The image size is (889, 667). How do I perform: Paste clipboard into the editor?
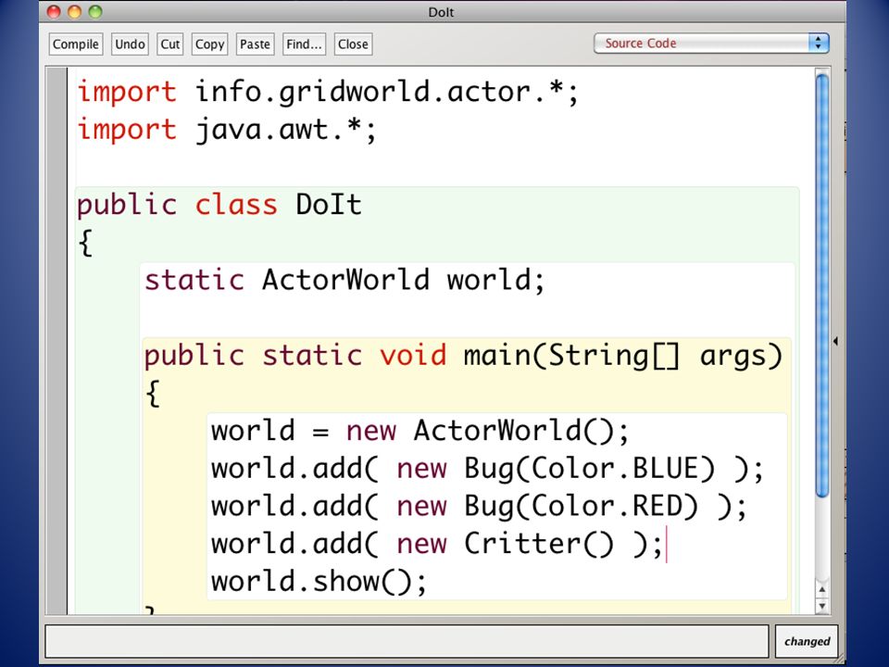(256, 44)
